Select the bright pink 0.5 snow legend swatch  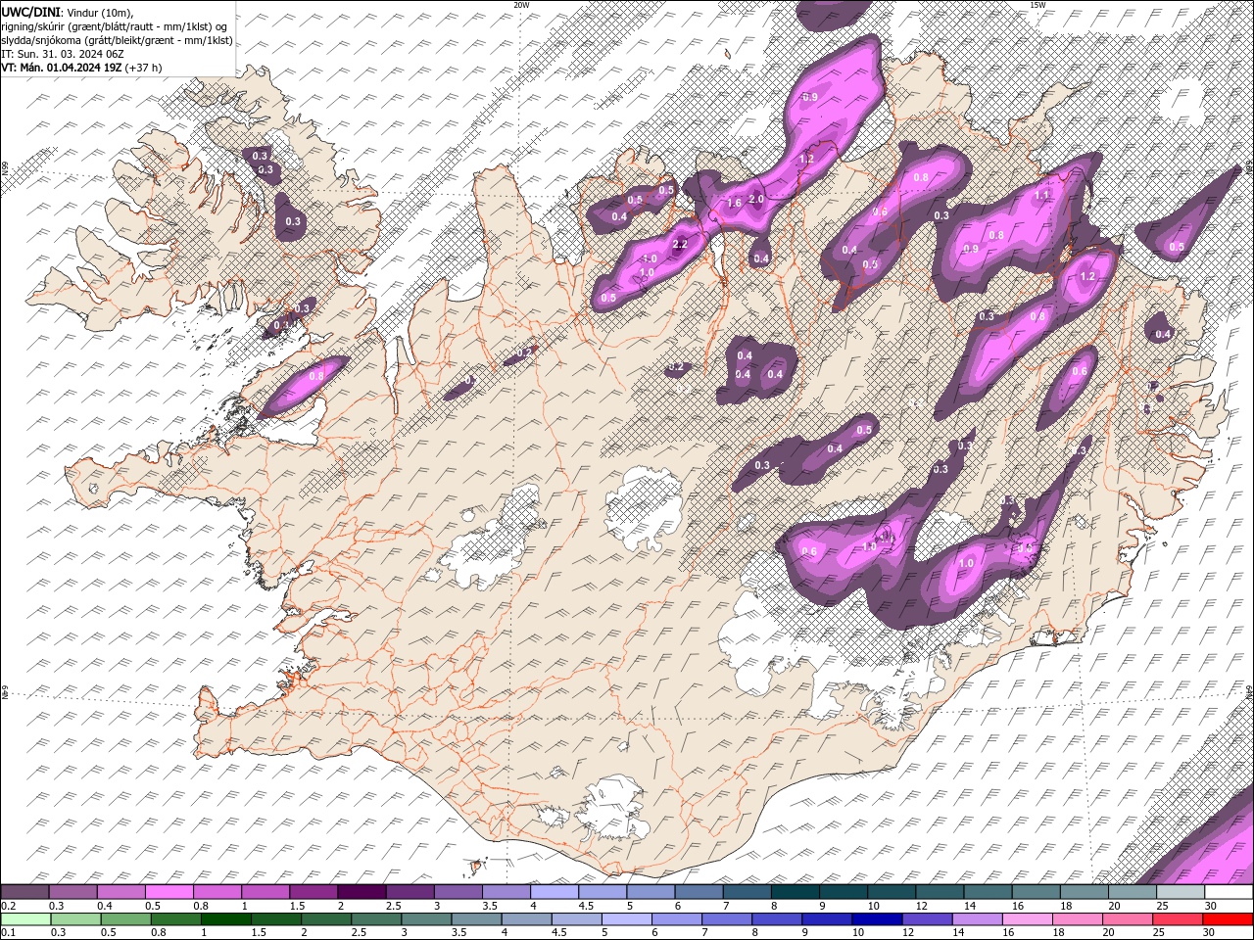[169, 892]
